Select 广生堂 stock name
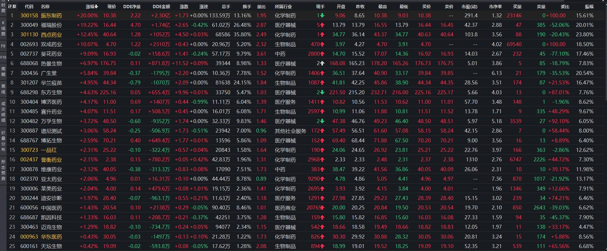 [49, 73]
